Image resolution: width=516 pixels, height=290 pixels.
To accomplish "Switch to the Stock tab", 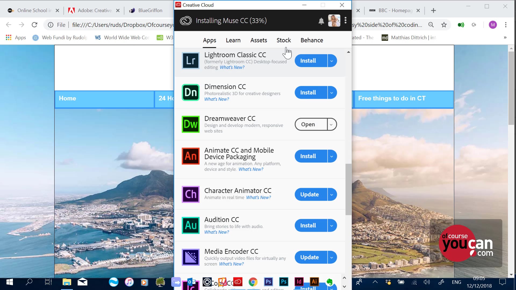I will click(x=284, y=40).
